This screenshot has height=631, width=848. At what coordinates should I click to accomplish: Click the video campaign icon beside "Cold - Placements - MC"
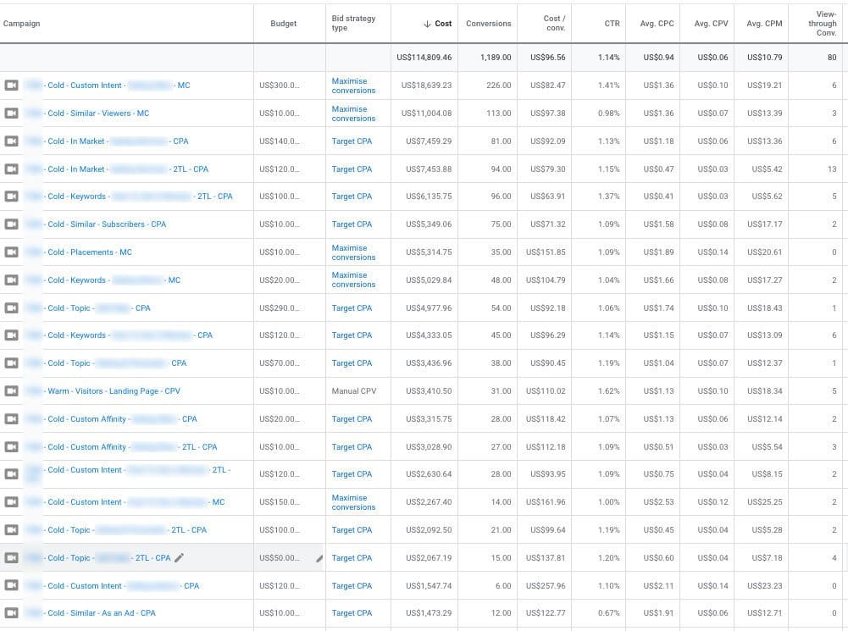click(x=12, y=252)
